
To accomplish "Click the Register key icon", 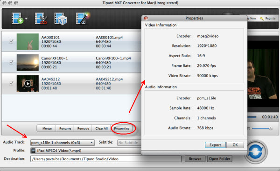I will (262, 18).
